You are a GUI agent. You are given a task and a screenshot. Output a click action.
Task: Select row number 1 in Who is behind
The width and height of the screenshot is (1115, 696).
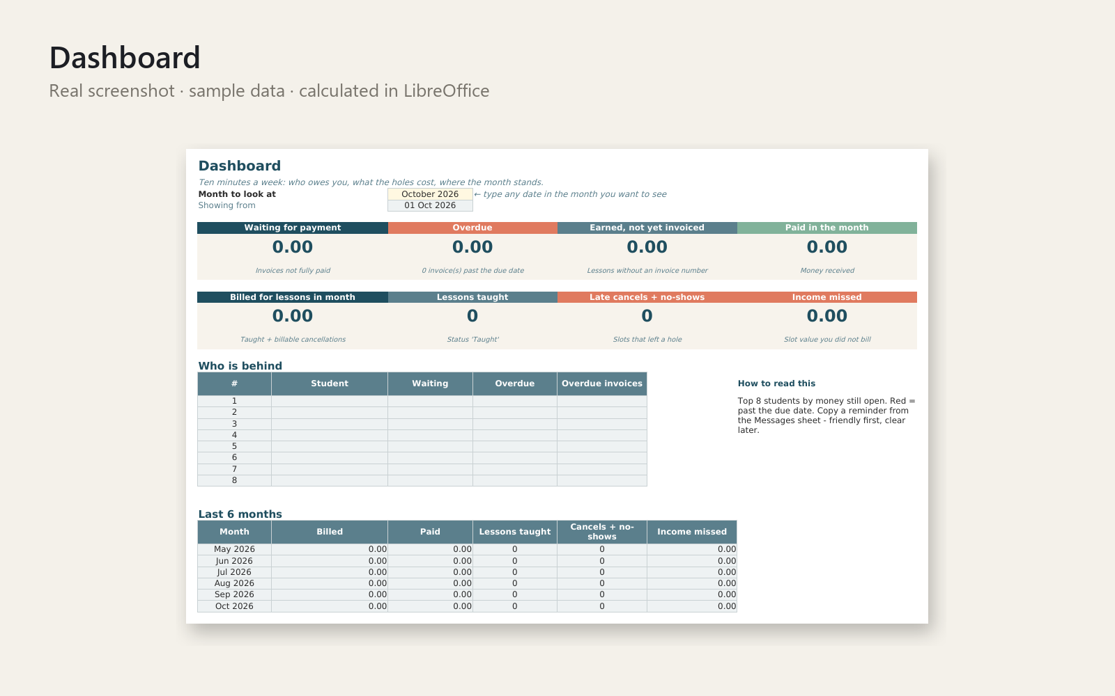tap(234, 401)
